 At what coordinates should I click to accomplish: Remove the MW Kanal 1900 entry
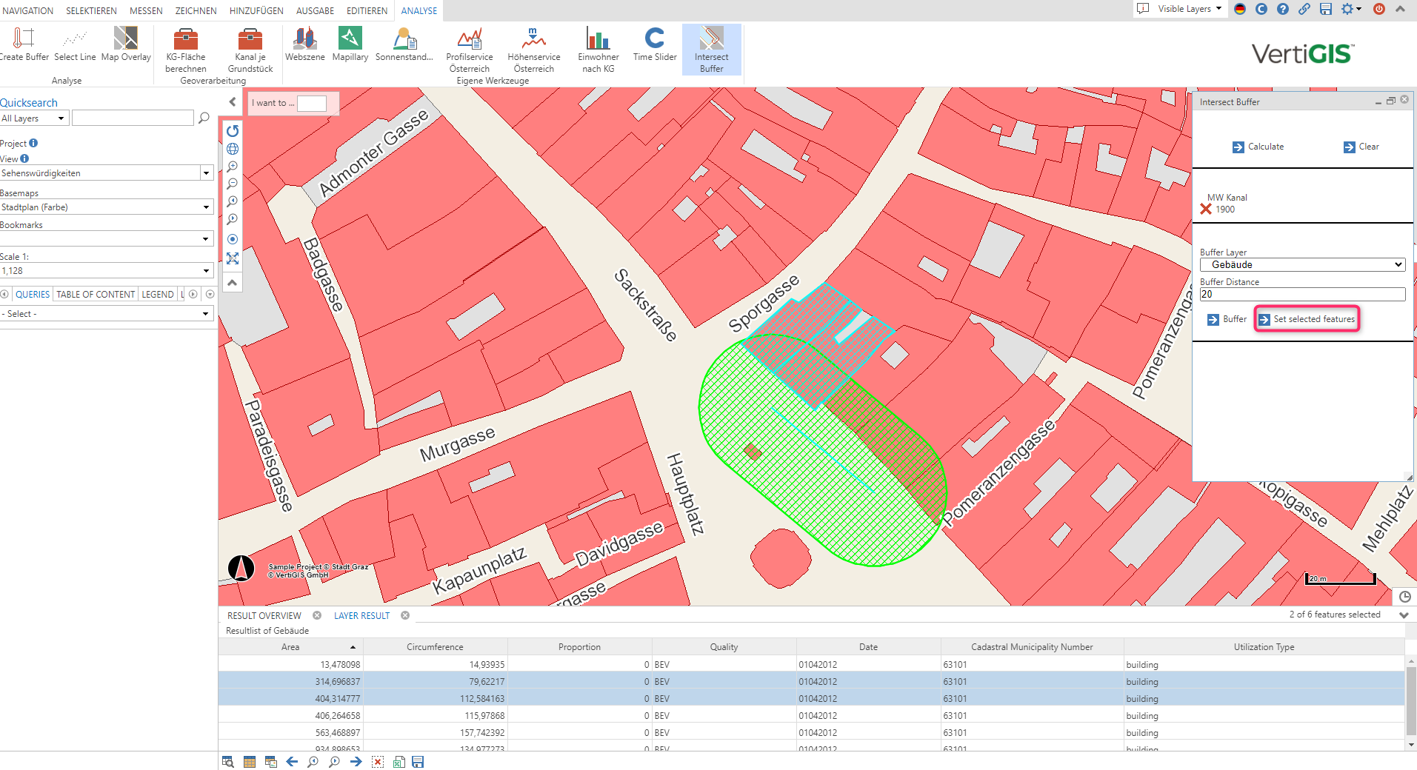pos(1206,210)
